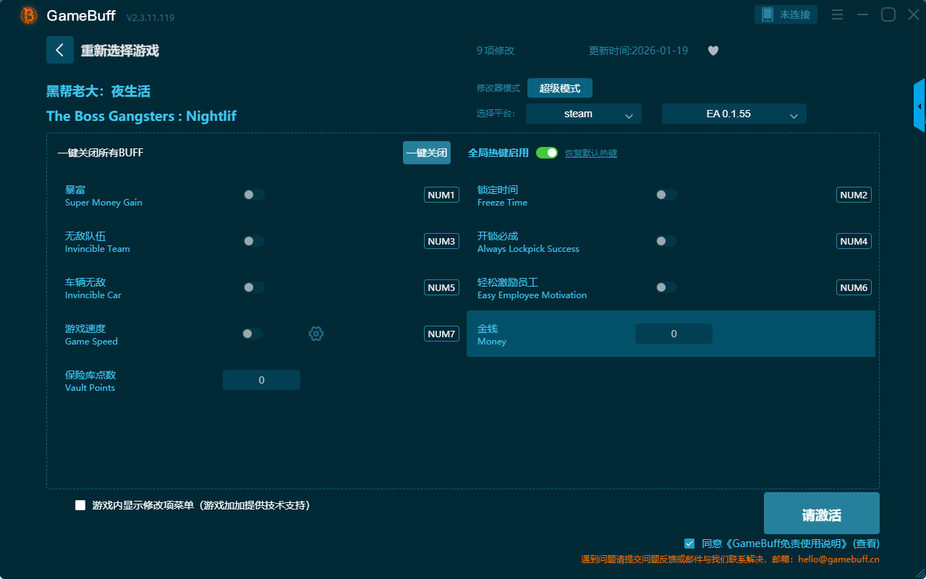Click the 请激活 activate button
Image resolution: width=926 pixels, height=579 pixels.
[821, 513]
